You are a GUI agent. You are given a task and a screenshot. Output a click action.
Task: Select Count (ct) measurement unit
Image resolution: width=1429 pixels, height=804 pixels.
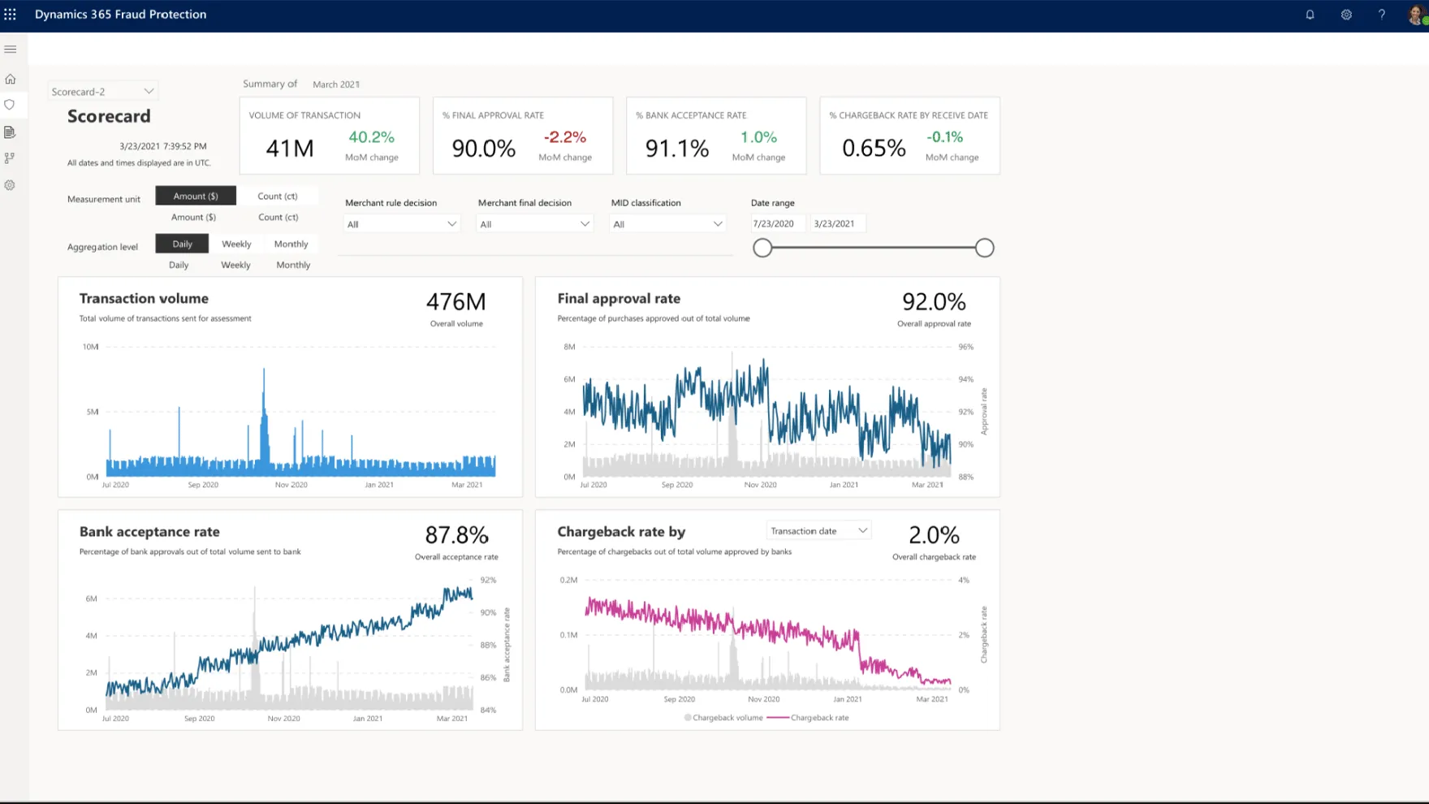[x=277, y=196]
